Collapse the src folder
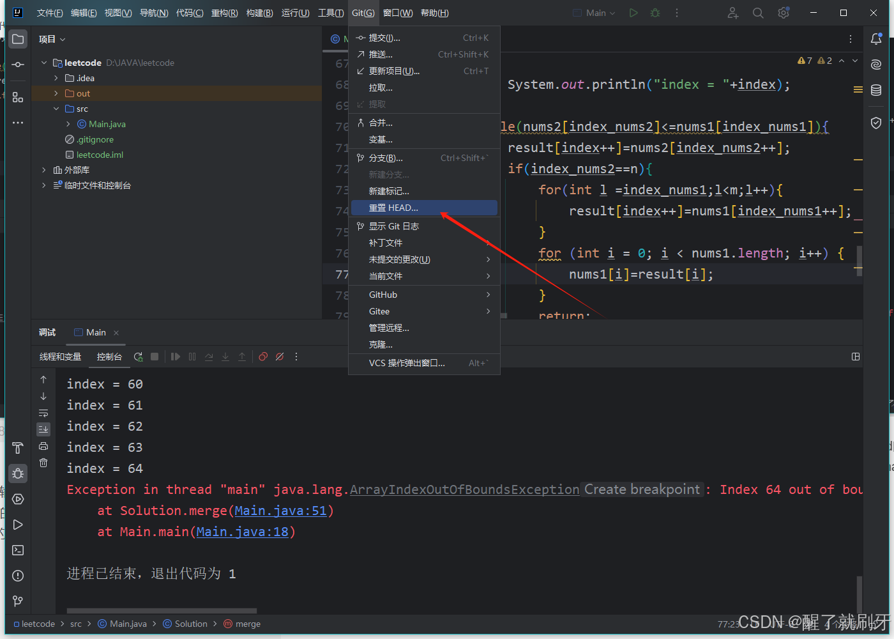Screen dimensions: 894x639 tap(56, 109)
